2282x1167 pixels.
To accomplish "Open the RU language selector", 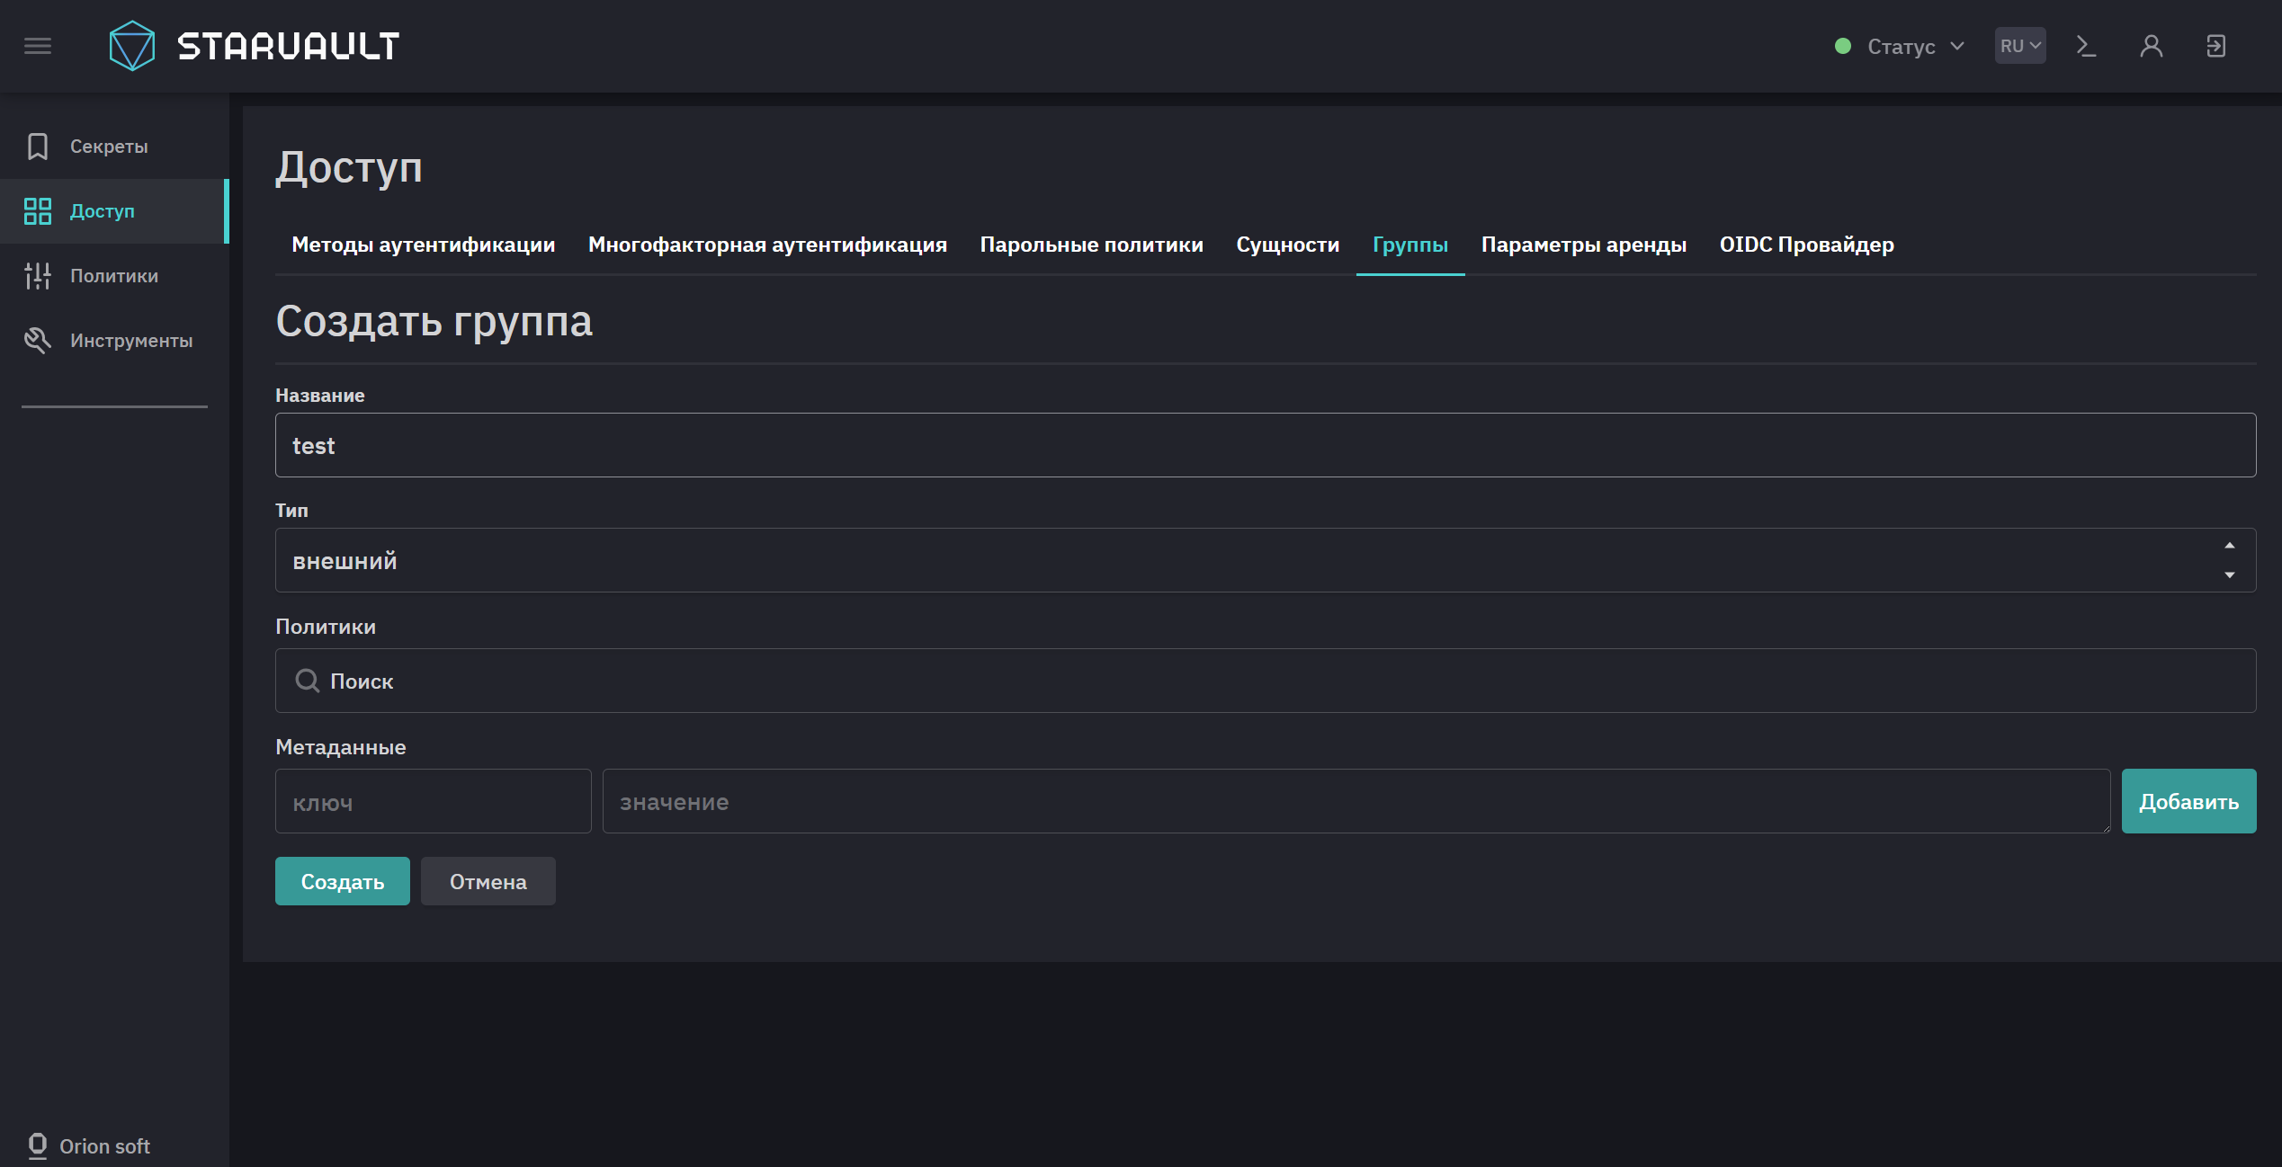I will pos(2020,46).
